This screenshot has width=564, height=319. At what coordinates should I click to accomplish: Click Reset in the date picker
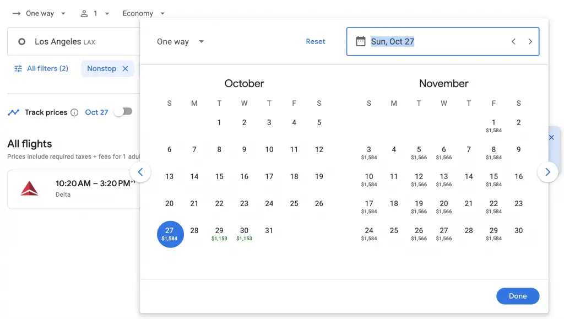[x=316, y=41]
